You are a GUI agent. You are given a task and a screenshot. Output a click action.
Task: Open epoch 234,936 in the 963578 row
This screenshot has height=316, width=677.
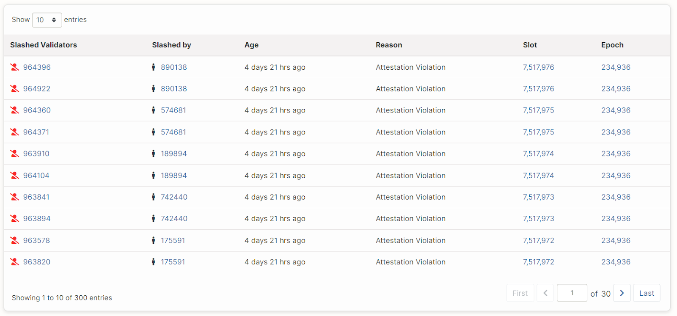tap(616, 240)
